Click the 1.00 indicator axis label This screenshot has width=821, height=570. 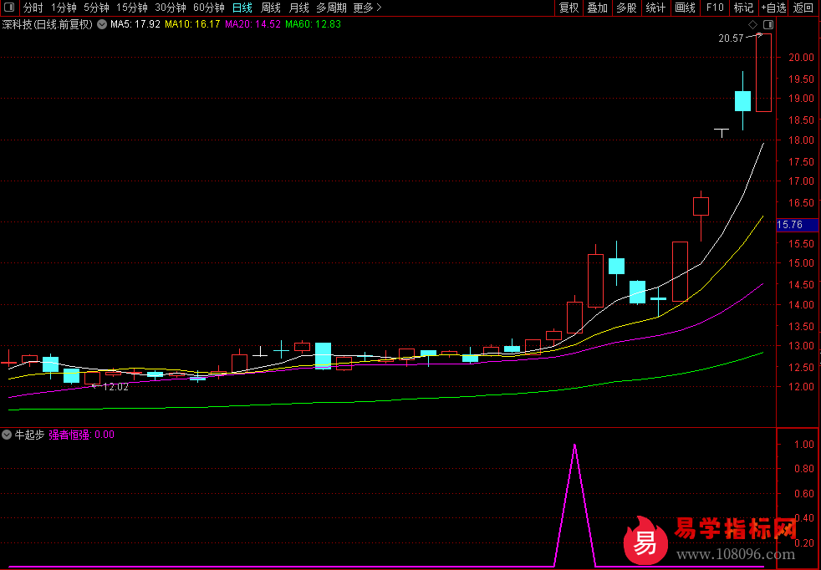click(804, 445)
